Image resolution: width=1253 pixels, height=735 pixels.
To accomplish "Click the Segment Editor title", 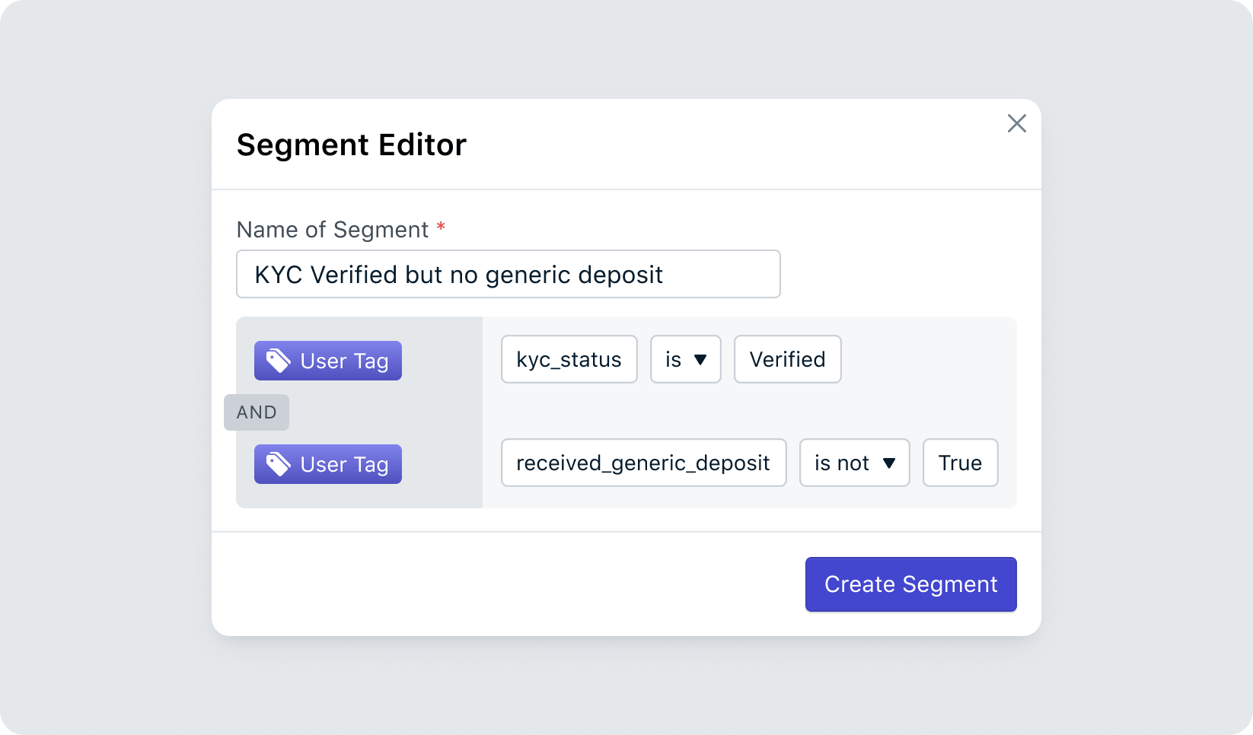I will tap(352, 145).
